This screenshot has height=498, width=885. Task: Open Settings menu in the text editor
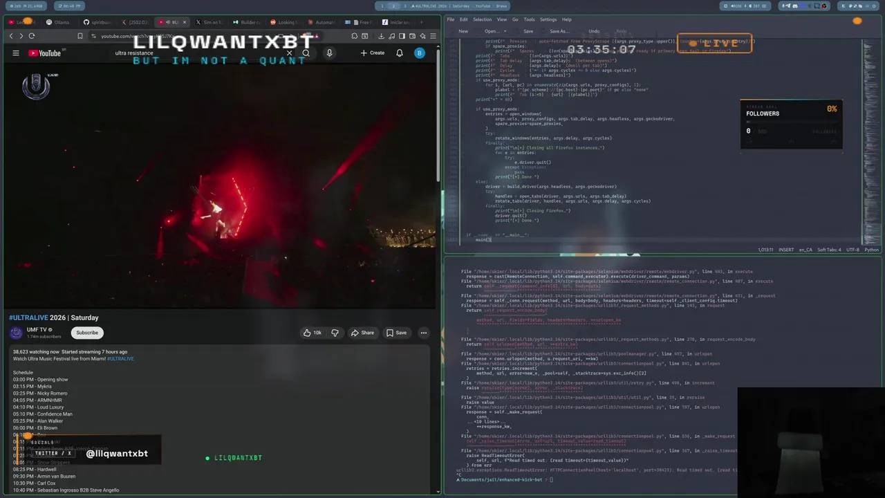[548, 19]
